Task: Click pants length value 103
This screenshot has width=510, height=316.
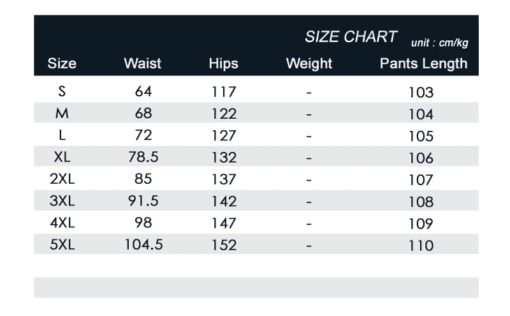Action: [x=421, y=93]
